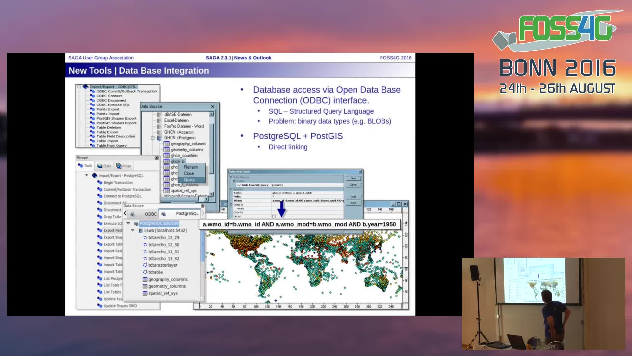Click the geography_columns table icon under GHCN Postgres
The width and height of the screenshot is (632, 356).
coord(167,144)
